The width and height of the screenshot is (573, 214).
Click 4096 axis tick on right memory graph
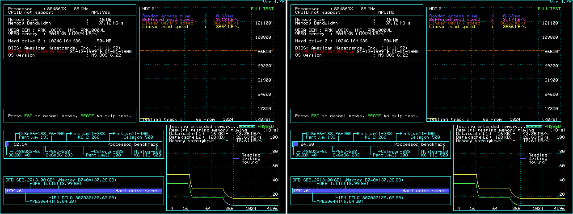point(560,209)
